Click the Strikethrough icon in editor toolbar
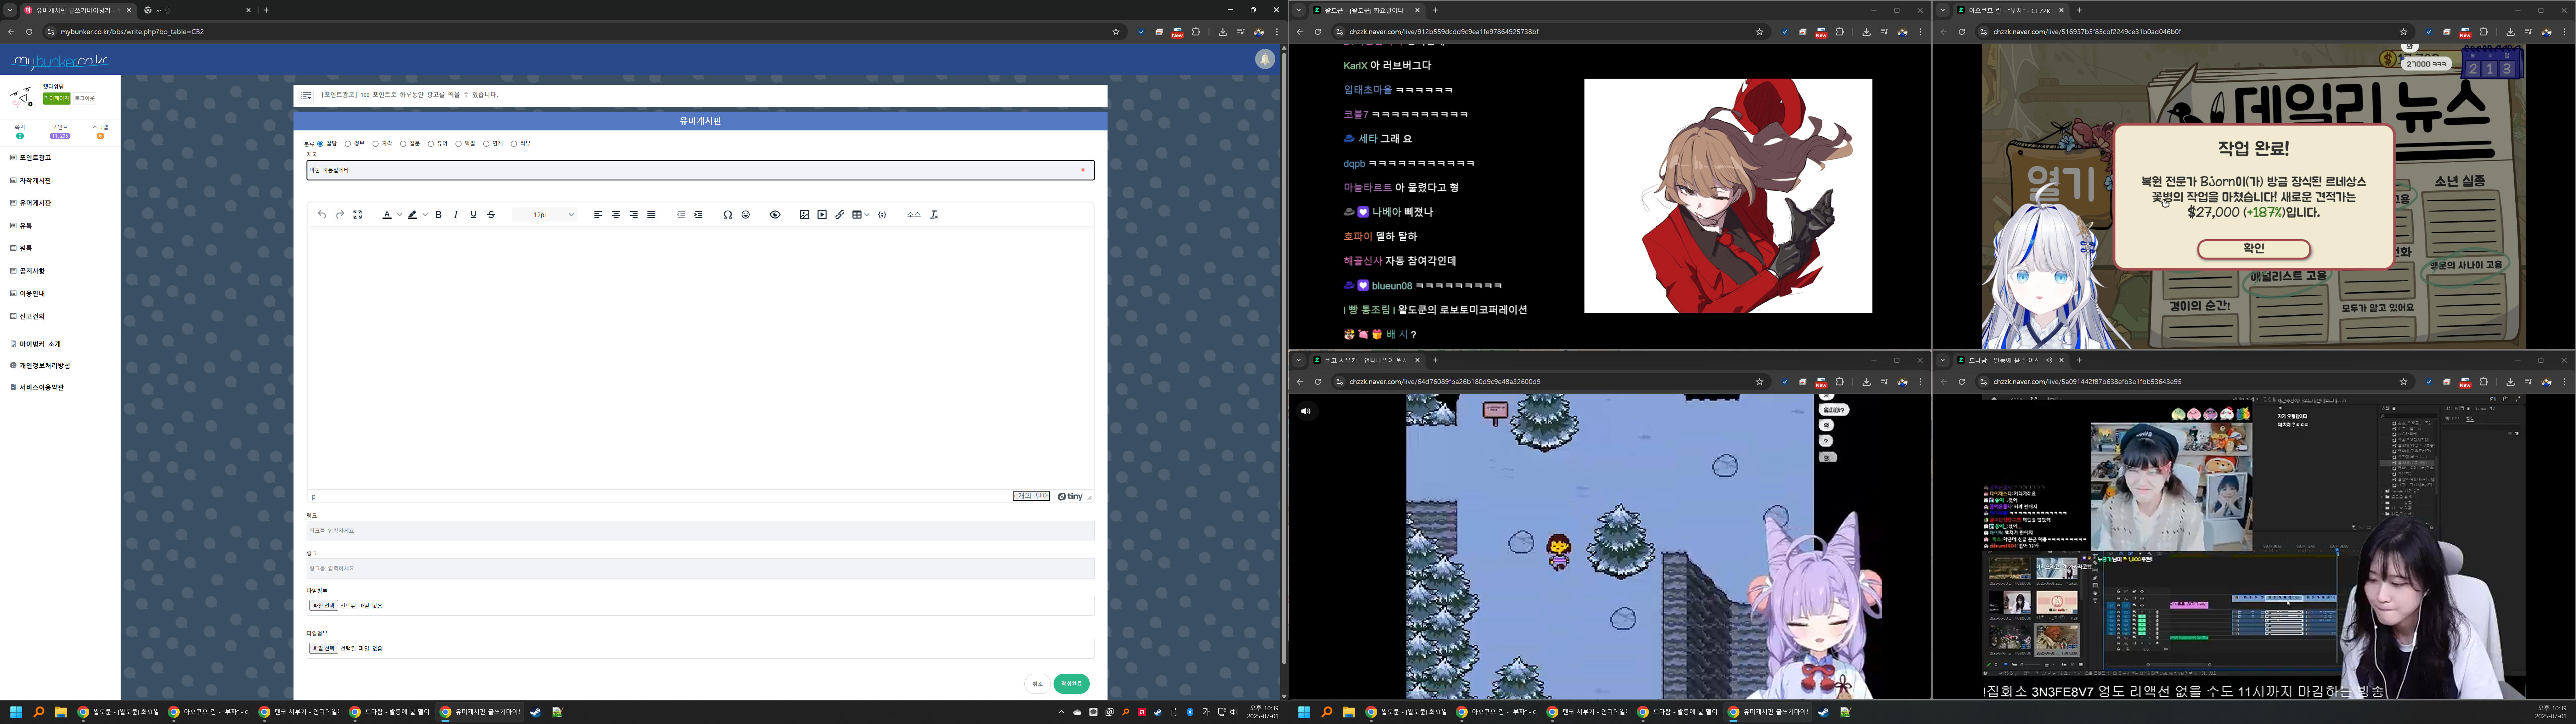Viewport: 2576px width, 724px height. pos(491,215)
